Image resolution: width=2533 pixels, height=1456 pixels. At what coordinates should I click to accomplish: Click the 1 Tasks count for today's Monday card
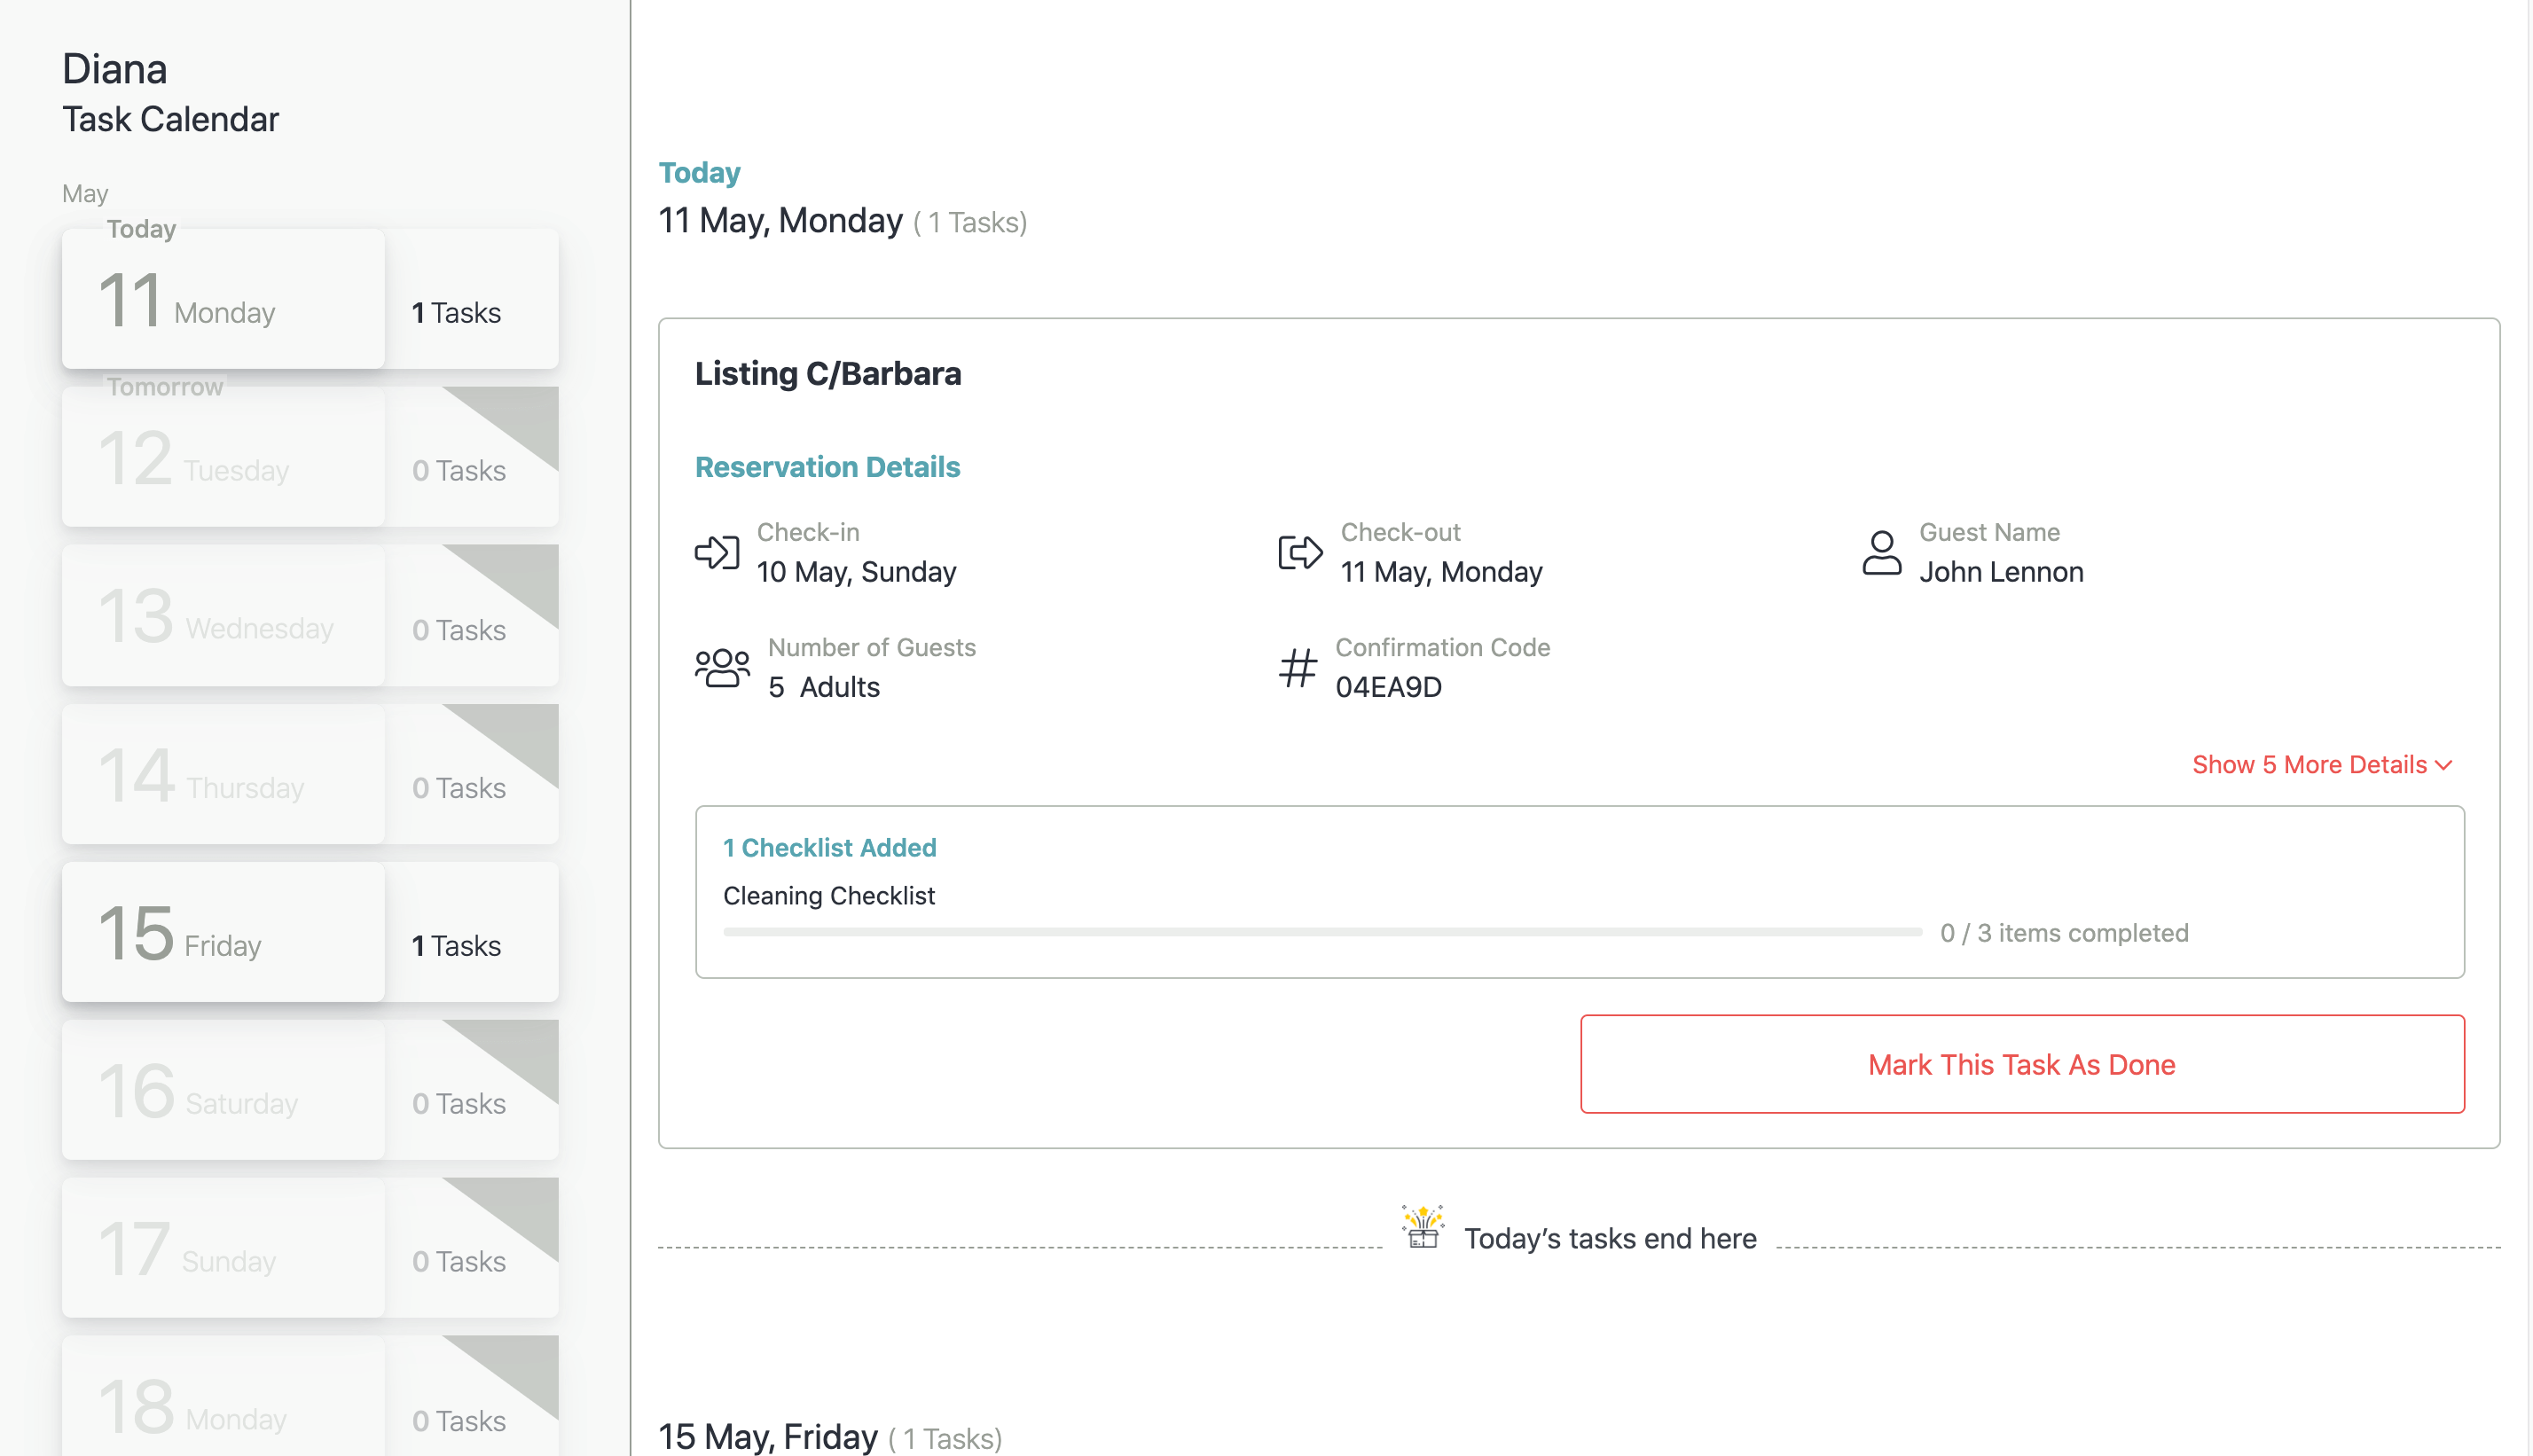[x=456, y=313]
